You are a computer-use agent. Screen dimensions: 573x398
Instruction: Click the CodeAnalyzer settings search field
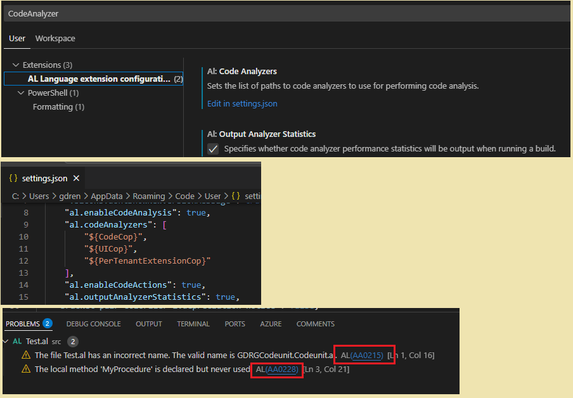tap(285, 13)
